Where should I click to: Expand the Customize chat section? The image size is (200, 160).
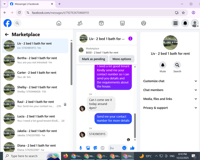coord(170,81)
